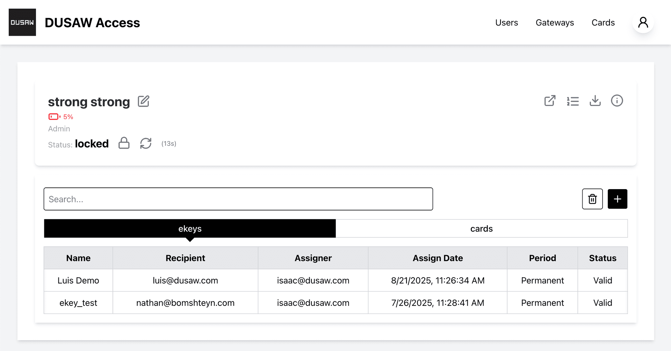Click Valid status in ekey_test row
The image size is (671, 351).
point(603,303)
